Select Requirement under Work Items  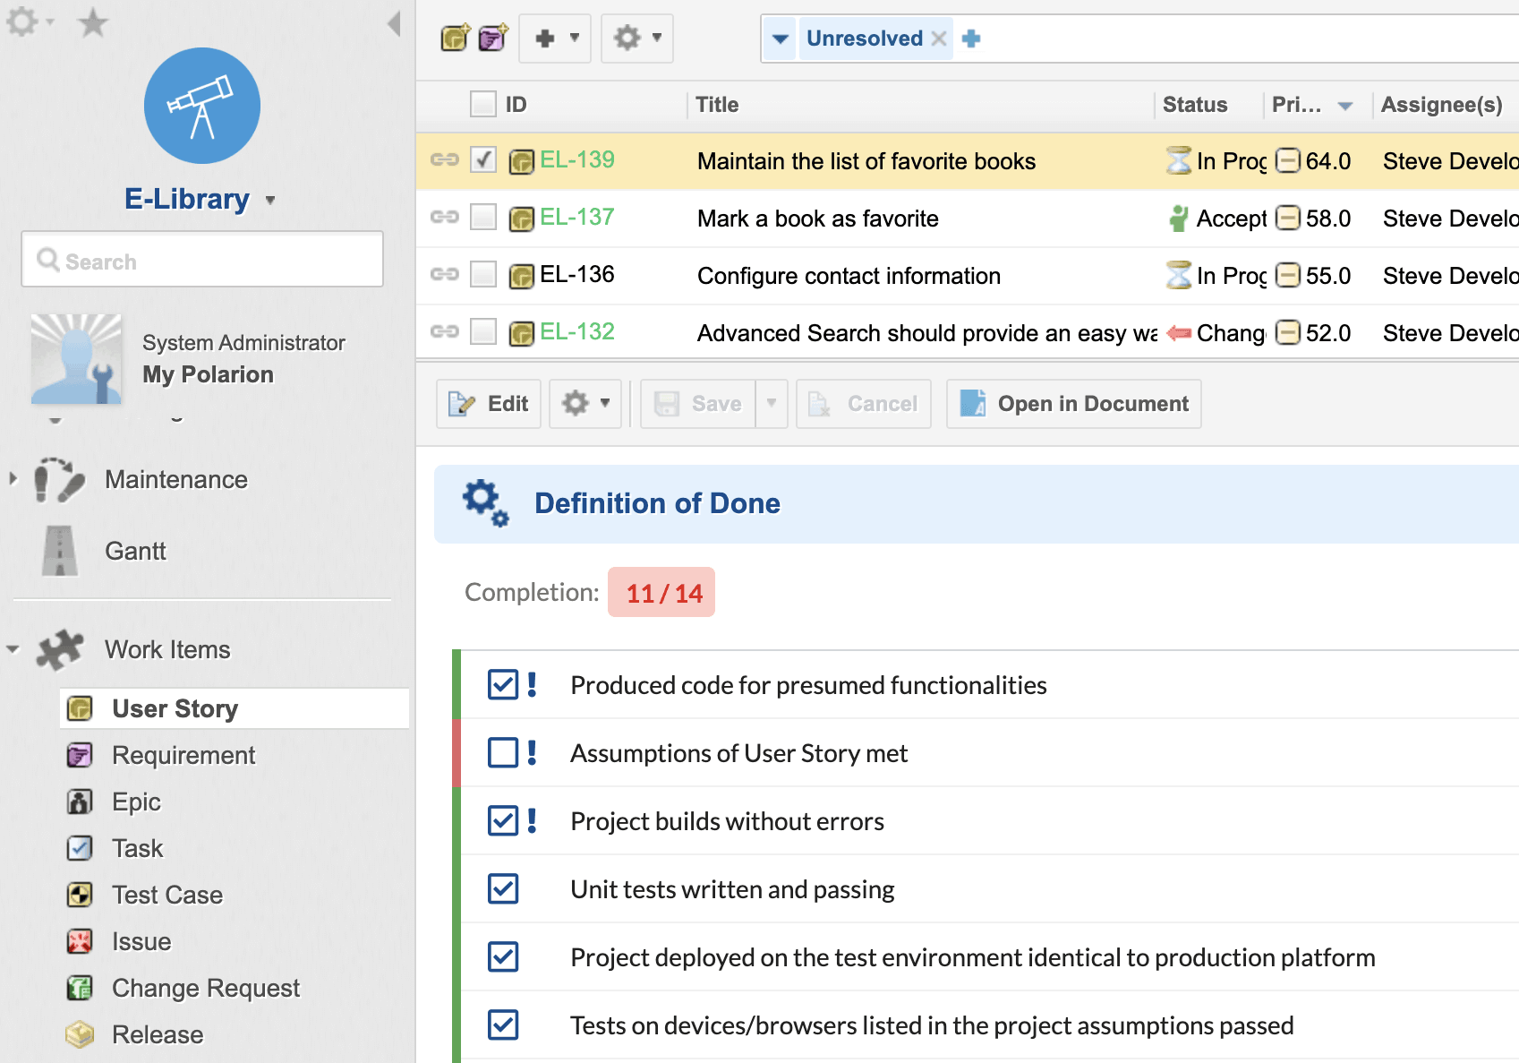coord(183,755)
